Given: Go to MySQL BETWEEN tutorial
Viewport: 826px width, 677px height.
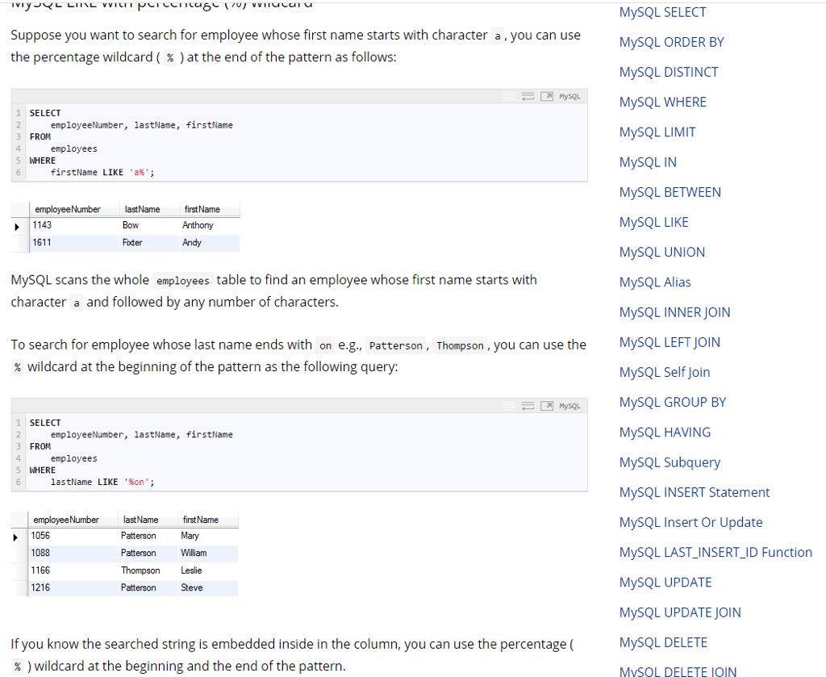Looking at the screenshot, I should pos(670,192).
